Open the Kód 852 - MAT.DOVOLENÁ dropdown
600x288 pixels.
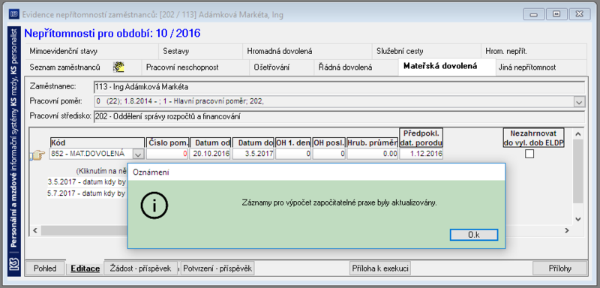tap(139, 154)
